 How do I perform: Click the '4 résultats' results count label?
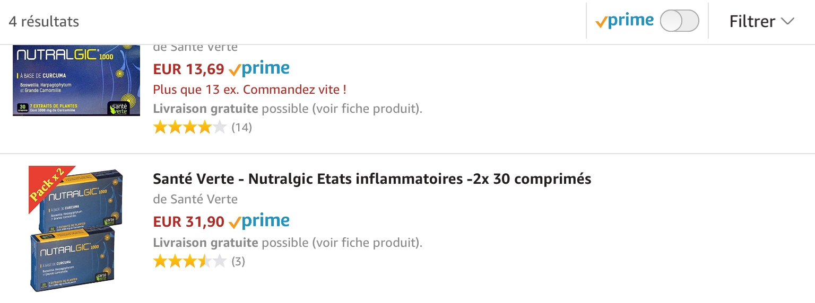(x=44, y=22)
